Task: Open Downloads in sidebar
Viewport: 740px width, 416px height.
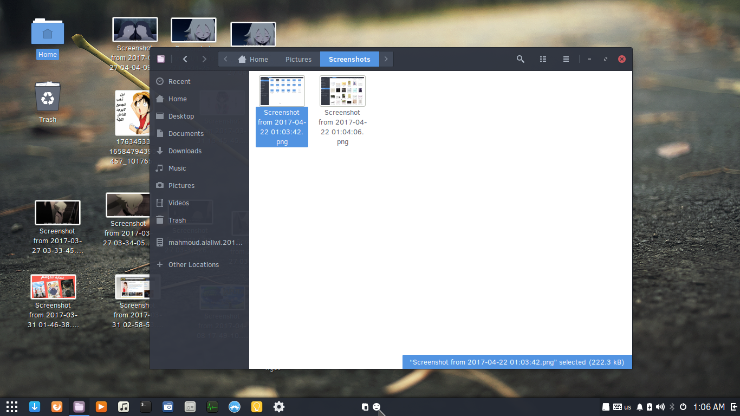Action: [x=199, y=151]
